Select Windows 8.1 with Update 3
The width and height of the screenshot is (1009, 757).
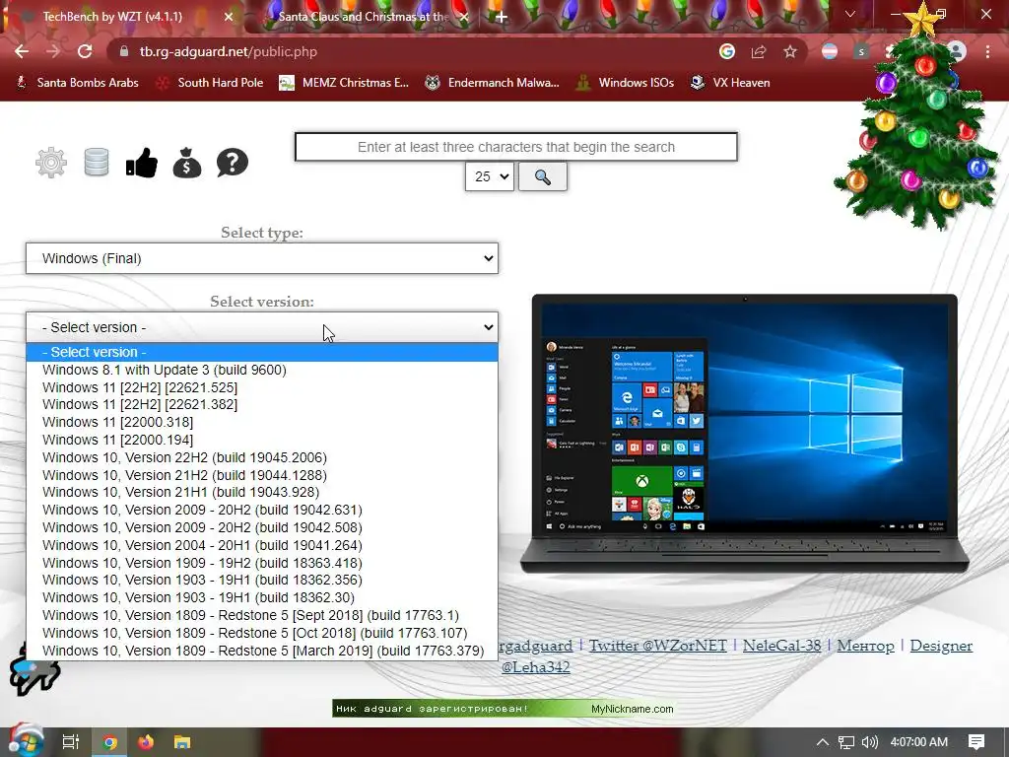(262, 370)
